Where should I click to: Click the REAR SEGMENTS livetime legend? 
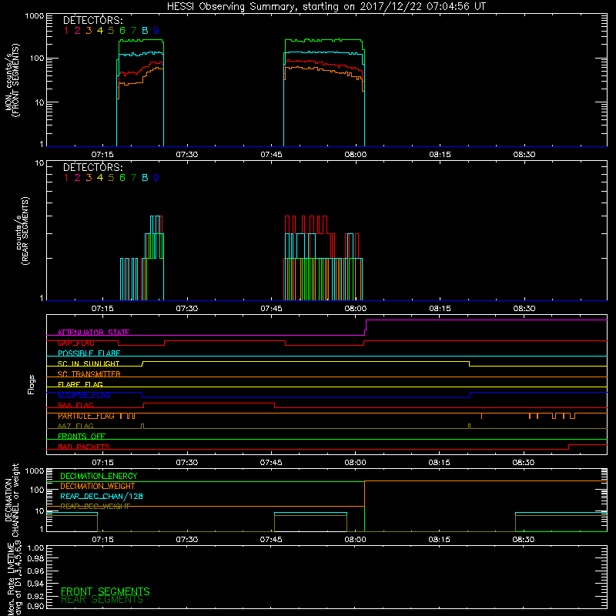(102, 600)
